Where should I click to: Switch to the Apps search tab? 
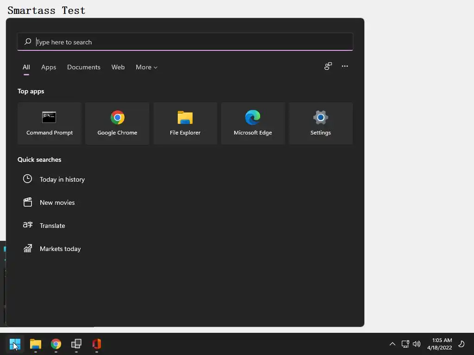49,67
